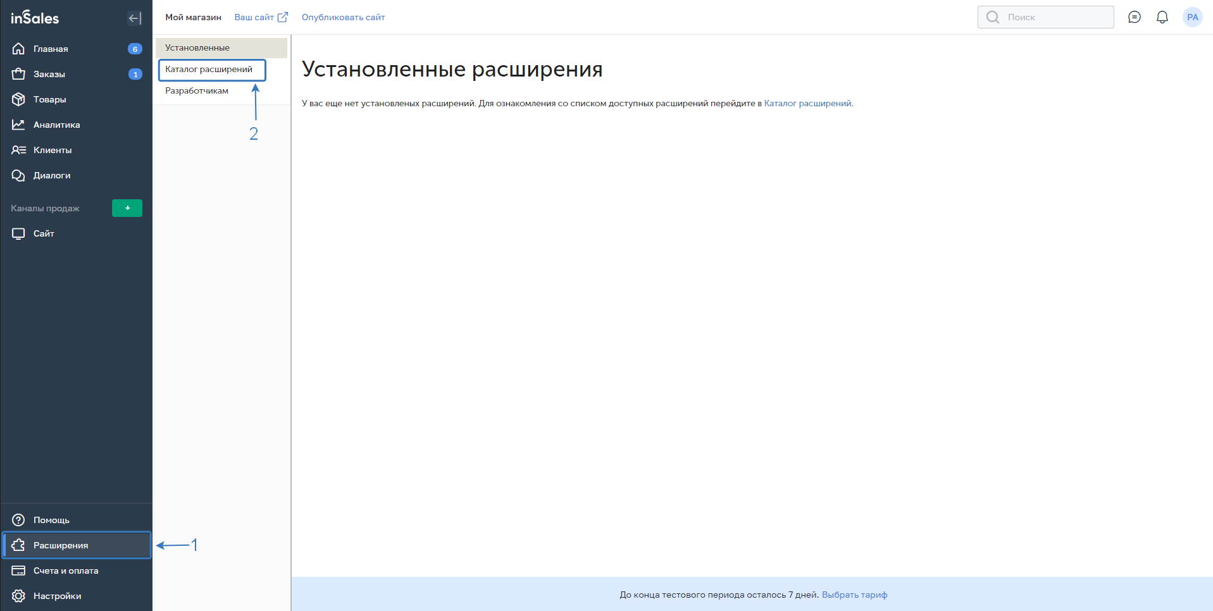Click the inSales logo
The width and height of the screenshot is (1213, 611).
35,18
